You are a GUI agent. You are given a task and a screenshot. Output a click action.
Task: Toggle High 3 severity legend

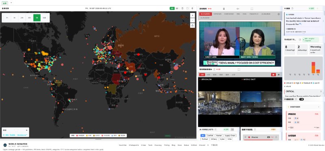297,83
